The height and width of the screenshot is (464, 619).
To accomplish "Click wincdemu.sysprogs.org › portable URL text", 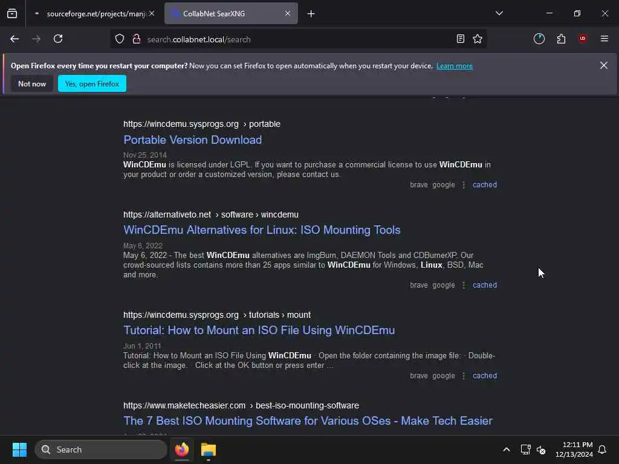I will tap(202, 124).
